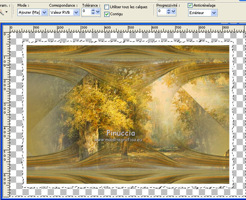Click the Progressivité value input field
Image resolution: width=246 pixels, height=200 pixels.
point(162,12)
